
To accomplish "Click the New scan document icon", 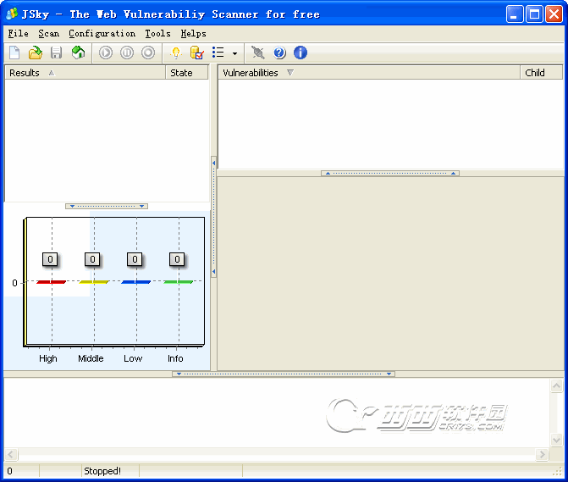I will point(14,53).
